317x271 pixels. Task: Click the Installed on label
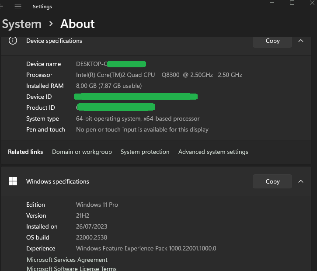pos(42,226)
